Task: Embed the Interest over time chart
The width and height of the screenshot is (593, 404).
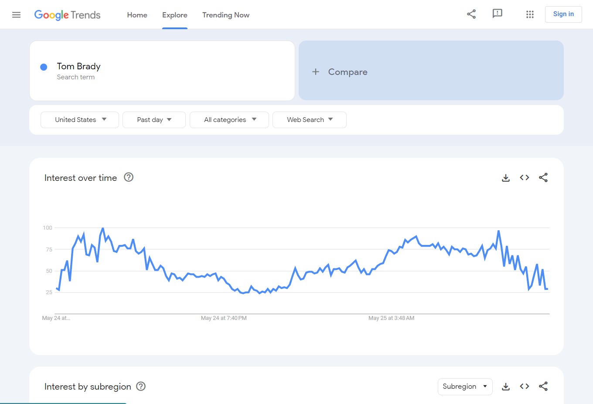Action: pyautogui.click(x=525, y=177)
